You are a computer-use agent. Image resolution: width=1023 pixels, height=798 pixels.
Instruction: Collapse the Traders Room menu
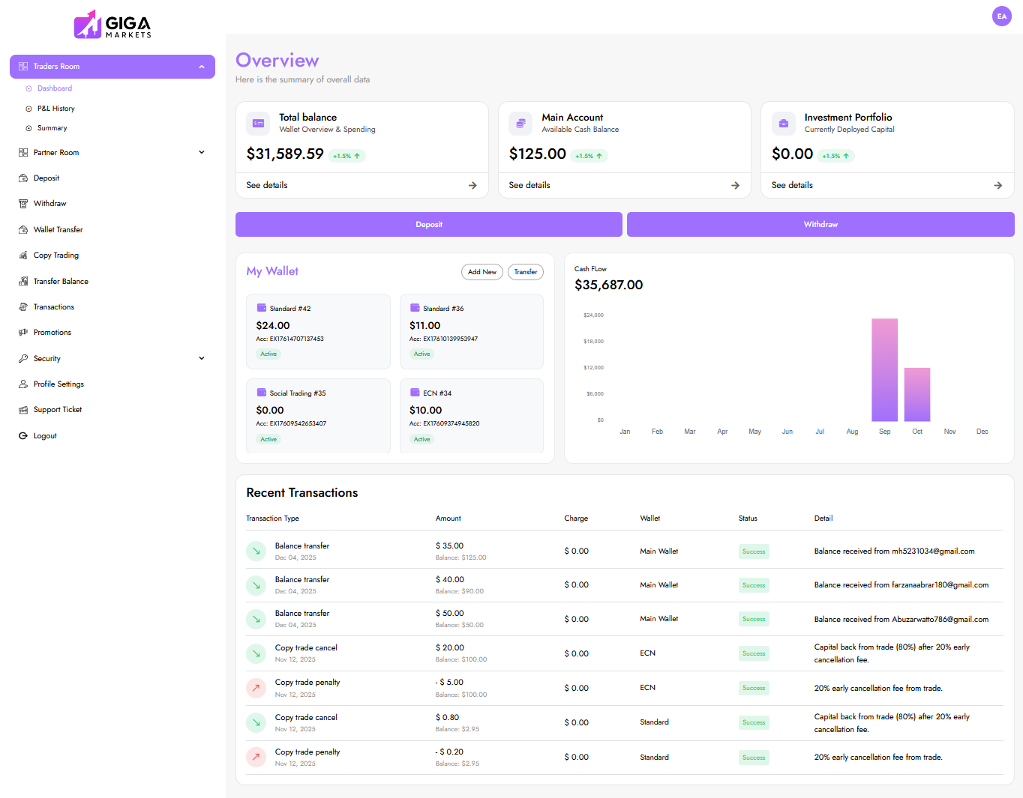pyautogui.click(x=201, y=67)
